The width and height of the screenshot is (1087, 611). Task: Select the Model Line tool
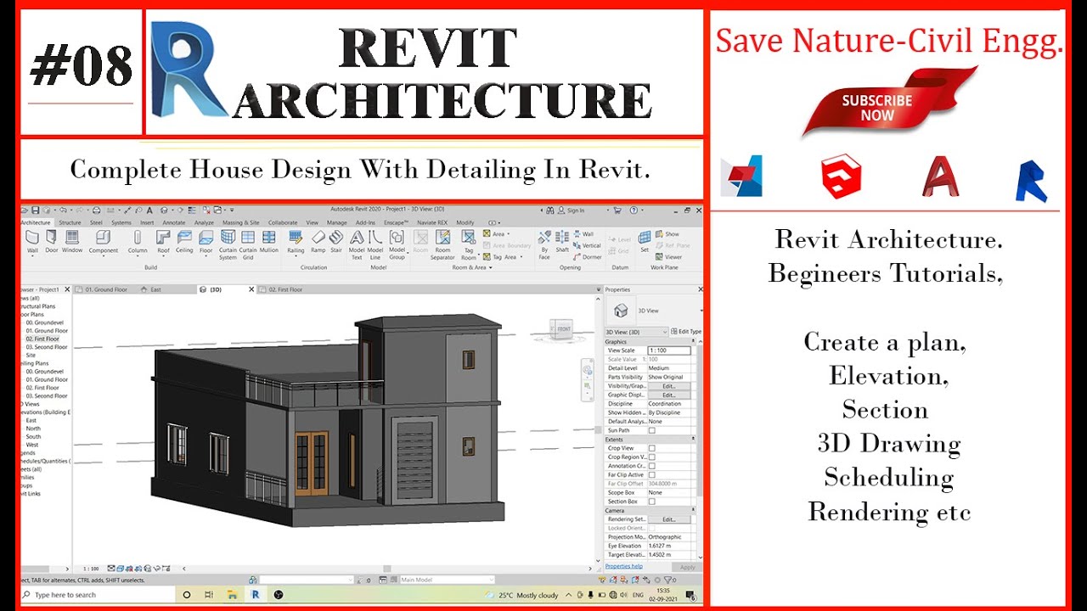[375, 244]
